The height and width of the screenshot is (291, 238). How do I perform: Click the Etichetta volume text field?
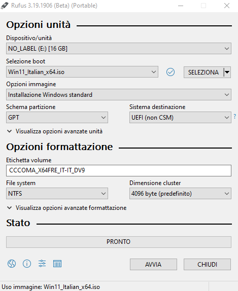pos(119,170)
